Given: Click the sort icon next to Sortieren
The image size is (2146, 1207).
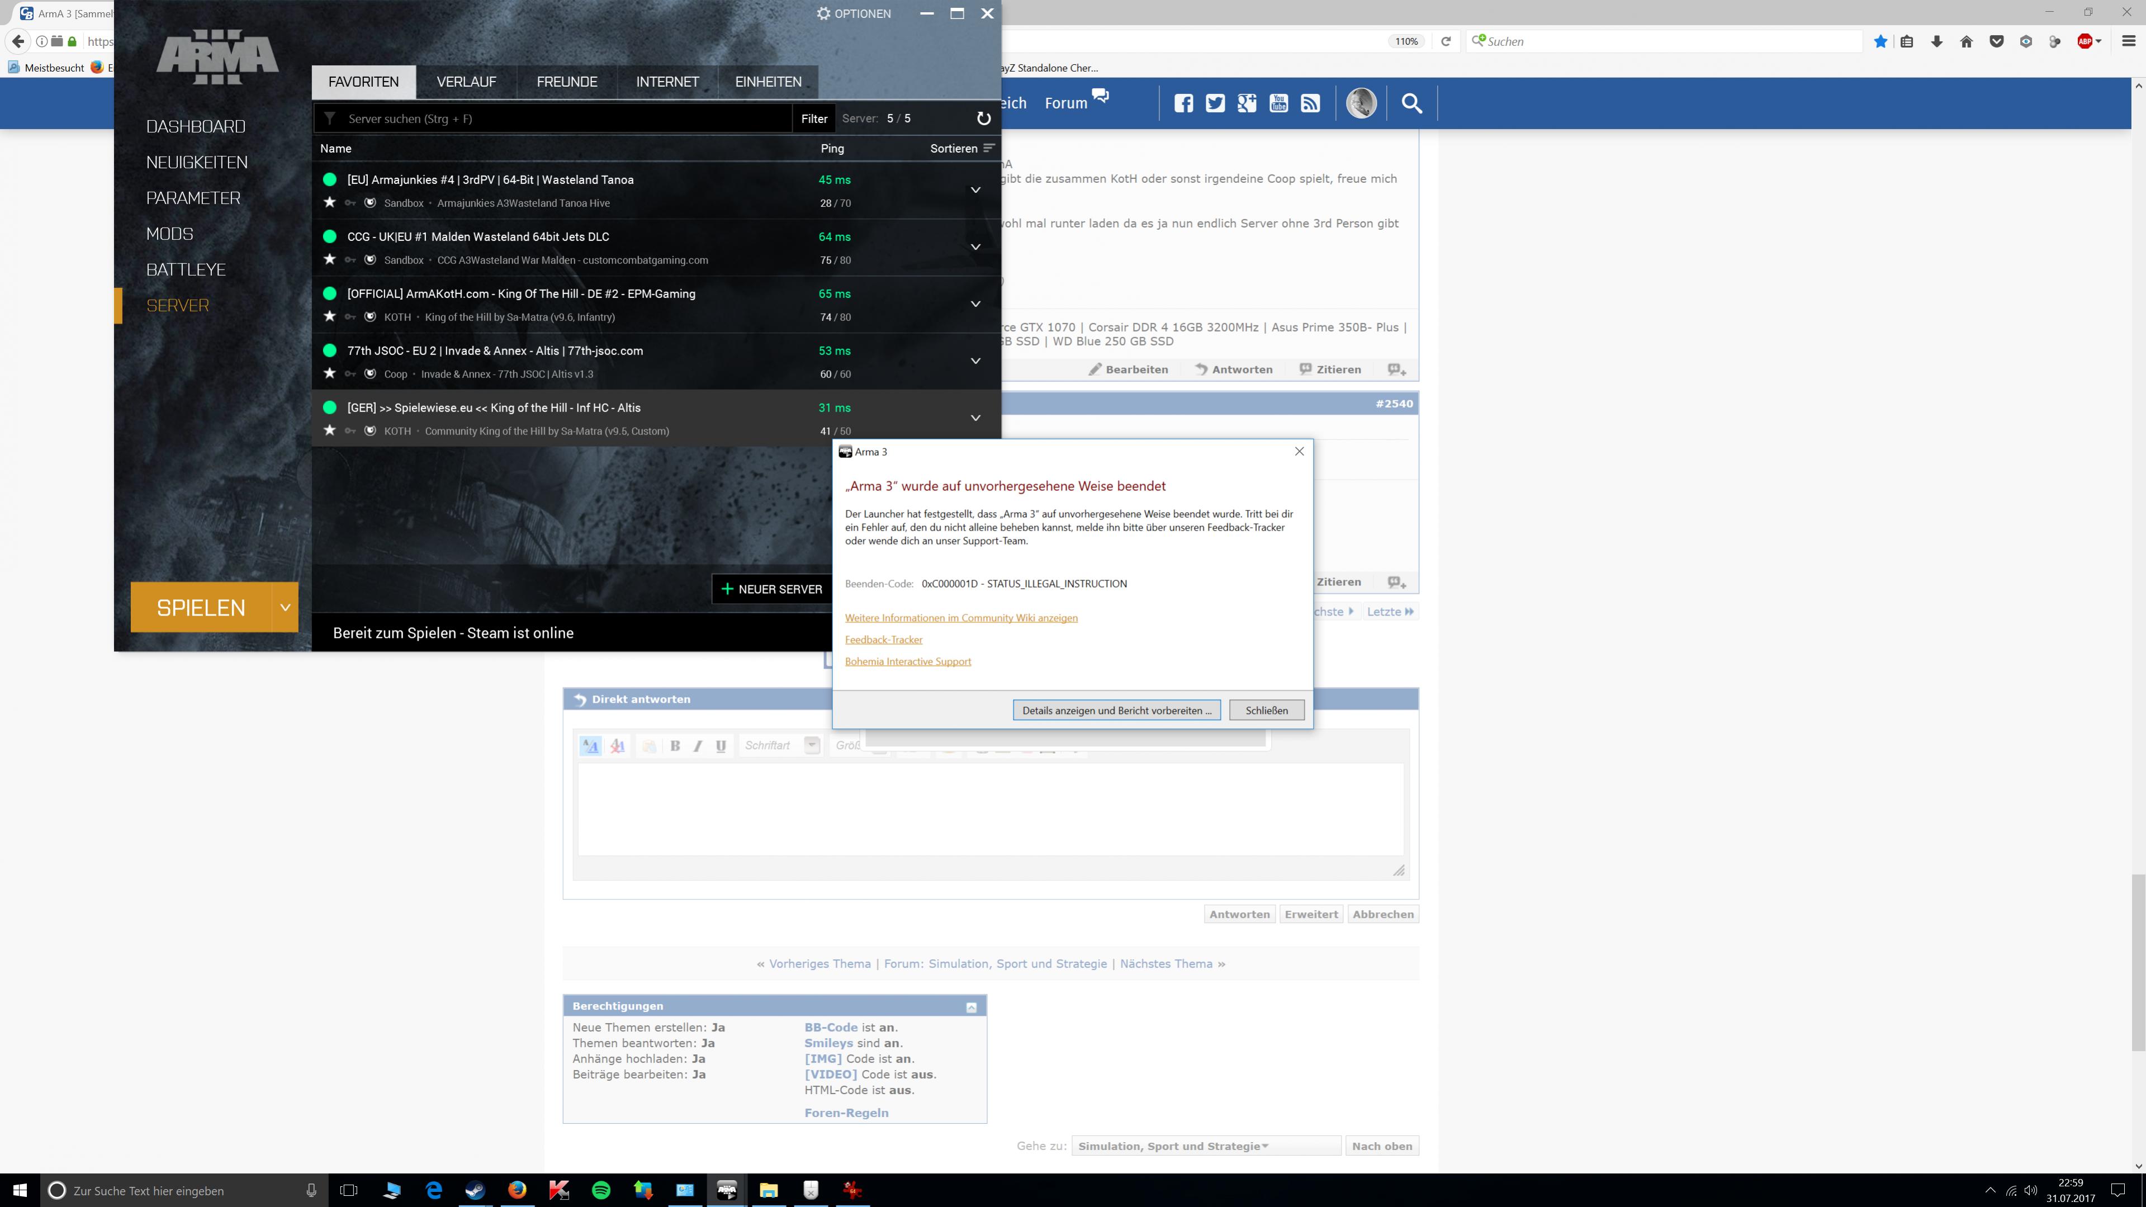Looking at the screenshot, I should point(989,148).
